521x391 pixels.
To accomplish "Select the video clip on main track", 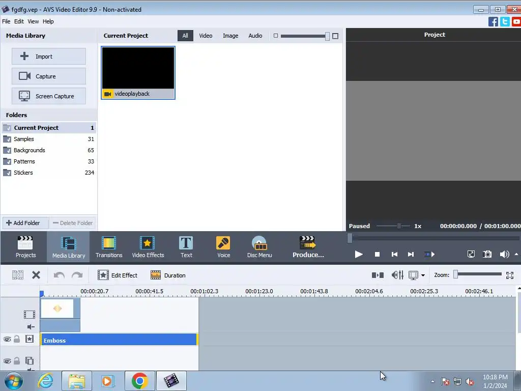I will tap(60, 314).
